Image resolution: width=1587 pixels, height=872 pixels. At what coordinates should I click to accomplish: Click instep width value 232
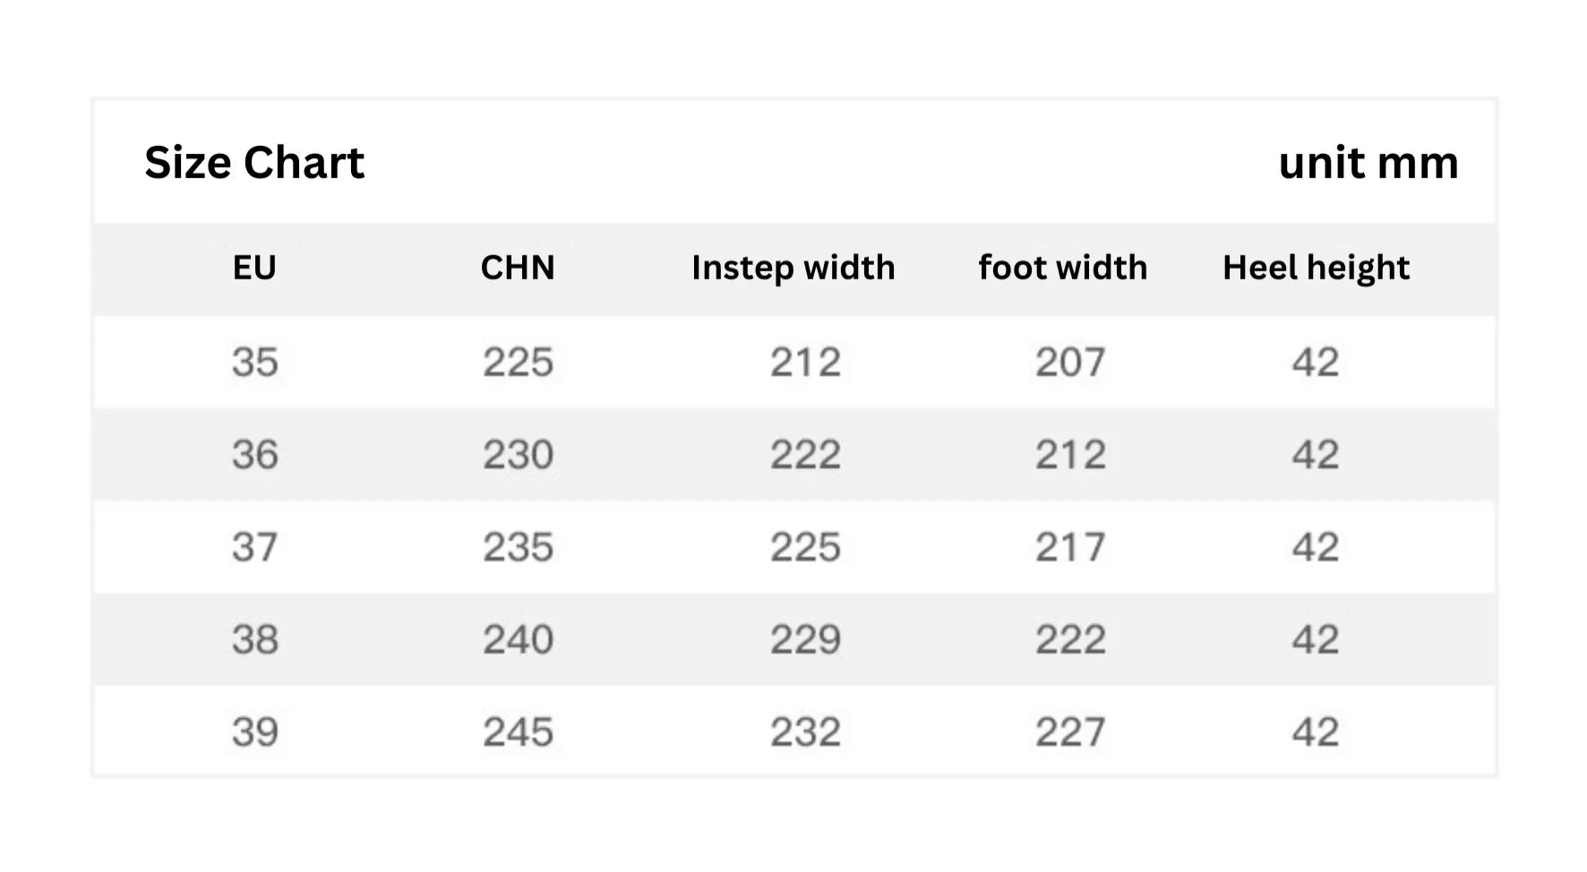tap(805, 732)
